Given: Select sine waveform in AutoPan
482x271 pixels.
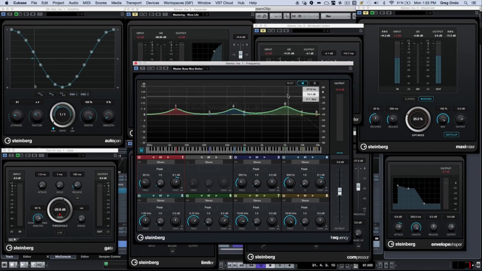Looking at the screenshot, I should [x=40, y=94].
